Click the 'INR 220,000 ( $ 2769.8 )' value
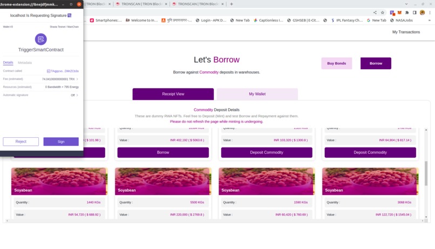The image size is (435, 249). pyautogui.click(x=187, y=214)
